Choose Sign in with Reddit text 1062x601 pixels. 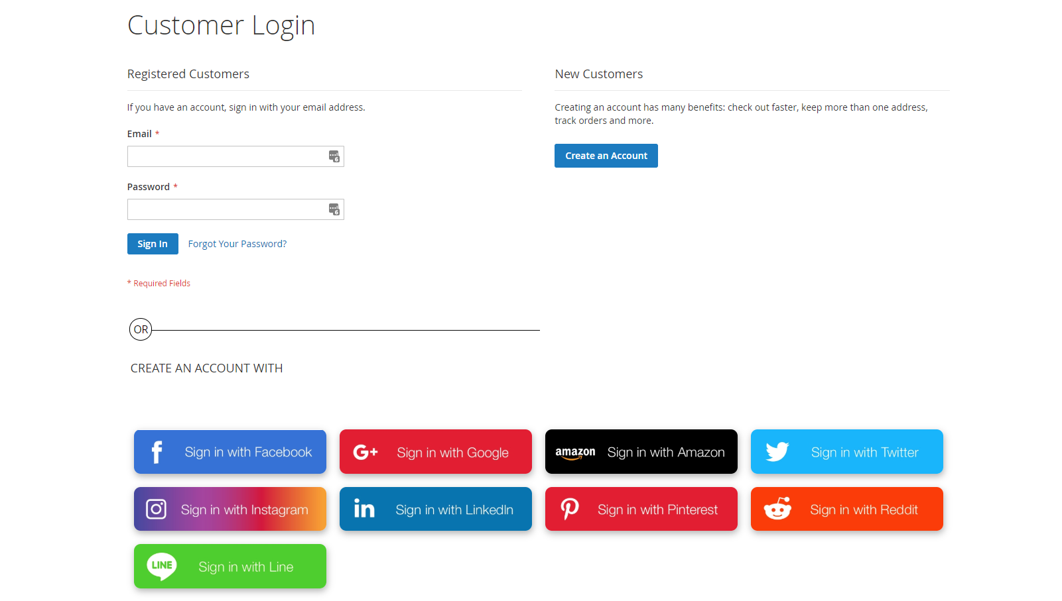(864, 510)
